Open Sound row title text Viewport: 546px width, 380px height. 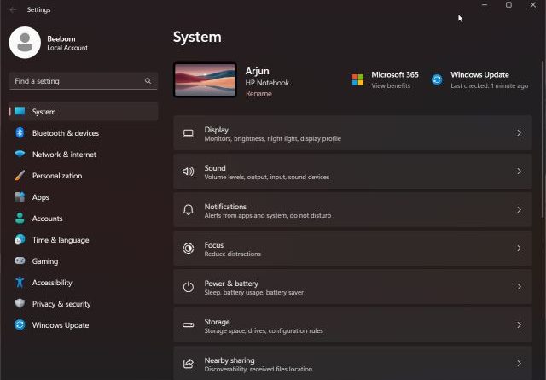click(x=215, y=168)
